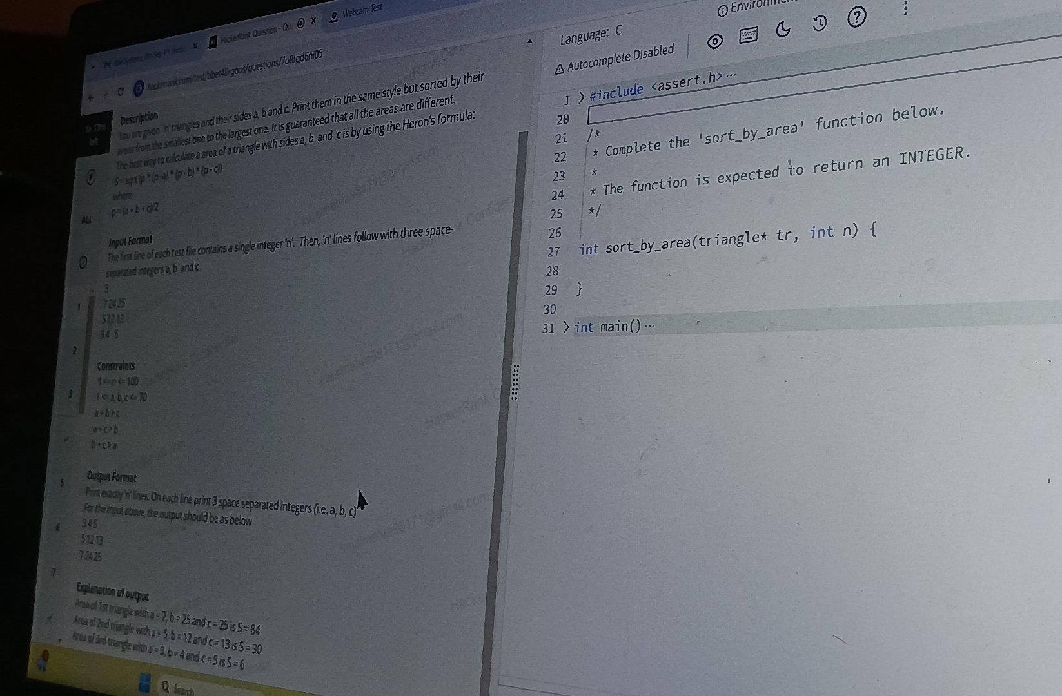Open the Language: C selector

(x=591, y=35)
